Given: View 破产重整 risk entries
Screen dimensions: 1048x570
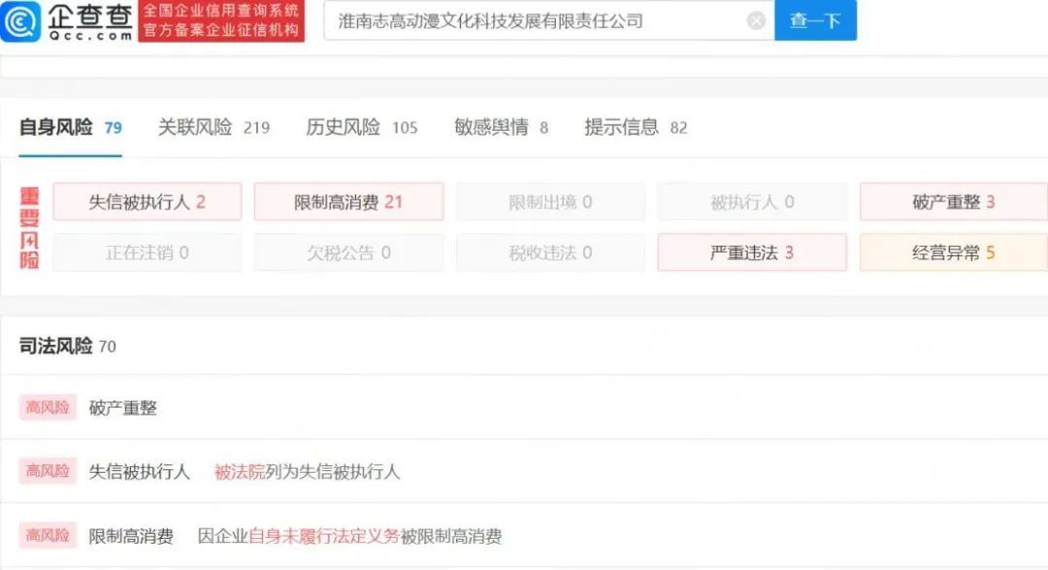Looking at the screenshot, I should click(953, 202).
